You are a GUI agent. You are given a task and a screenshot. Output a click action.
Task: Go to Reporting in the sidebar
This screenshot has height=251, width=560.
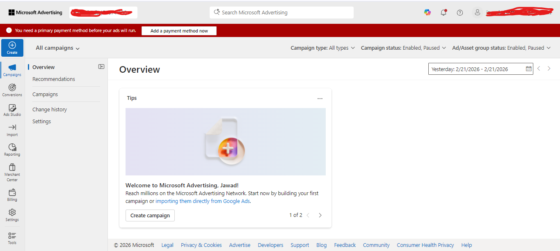point(12,150)
